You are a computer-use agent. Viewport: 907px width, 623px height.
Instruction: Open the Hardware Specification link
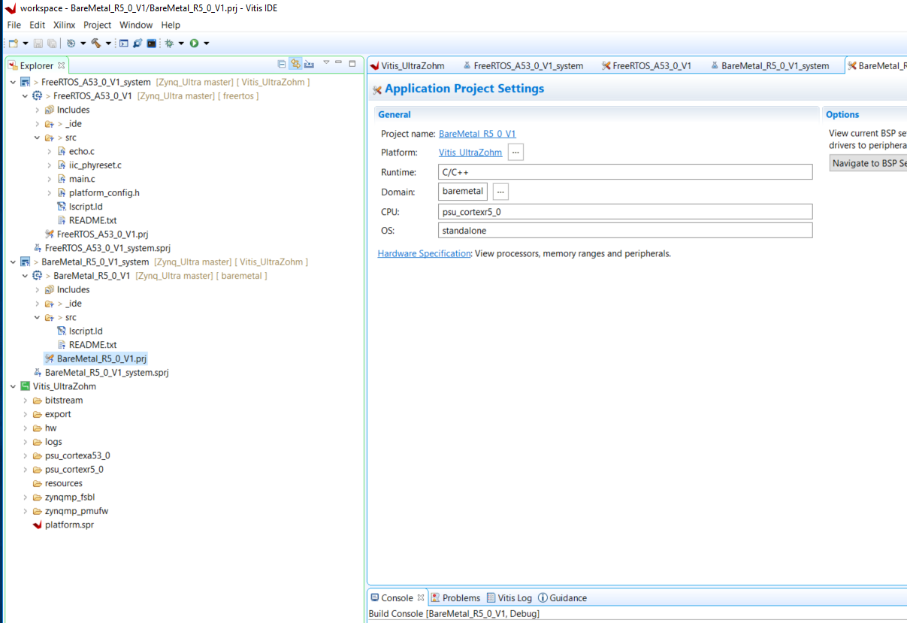[x=424, y=254]
